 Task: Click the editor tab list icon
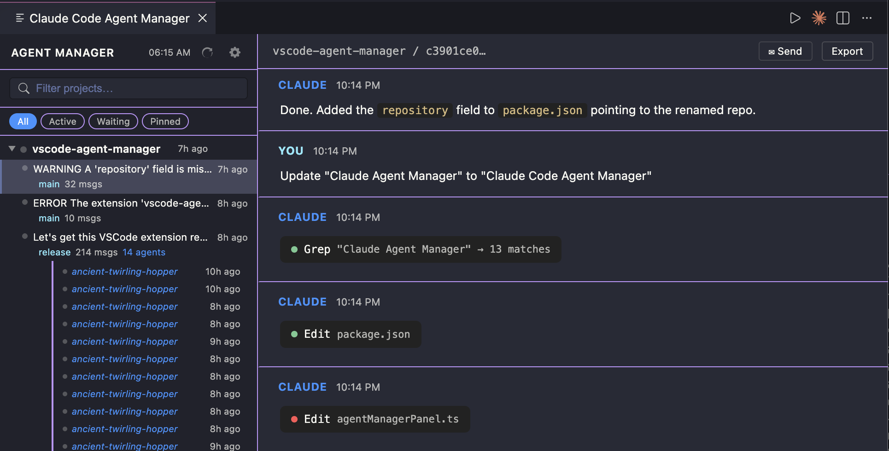point(20,18)
